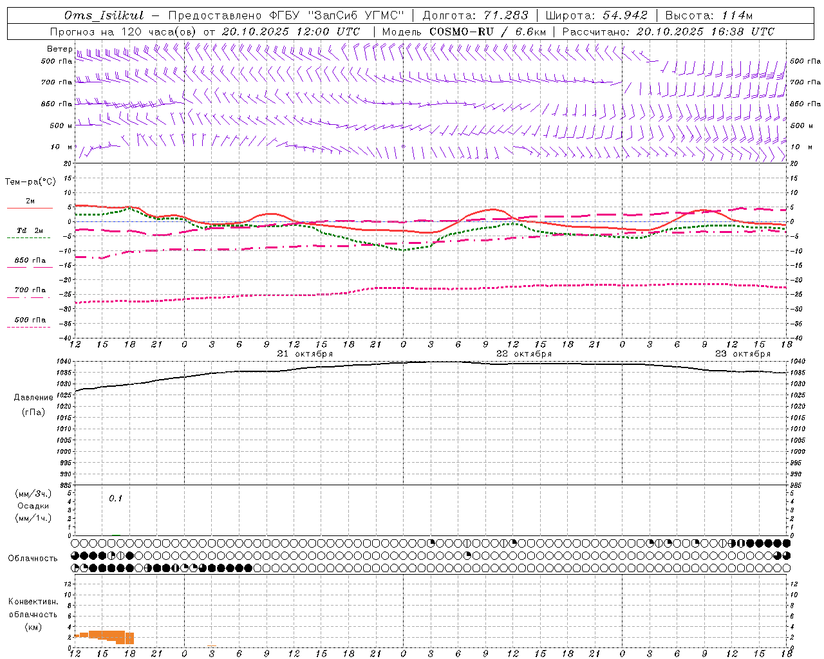Click the 'Облачность' cloud cover label
Screen dimensions: 824x659
pos(33,558)
